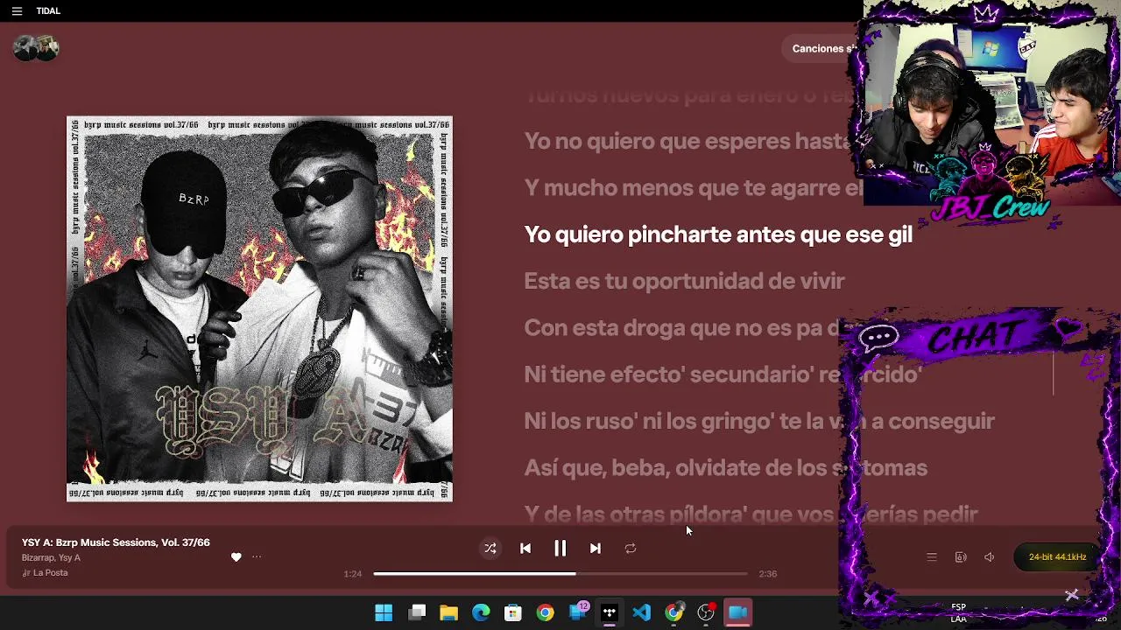Pause the current song

click(560, 549)
